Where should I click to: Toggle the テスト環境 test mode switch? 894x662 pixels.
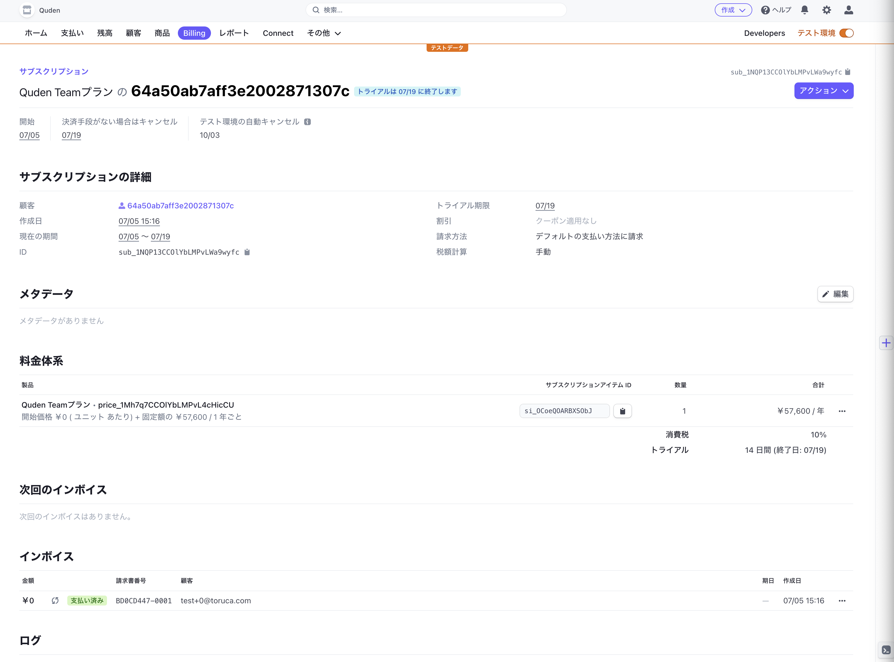tap(846, 33)
